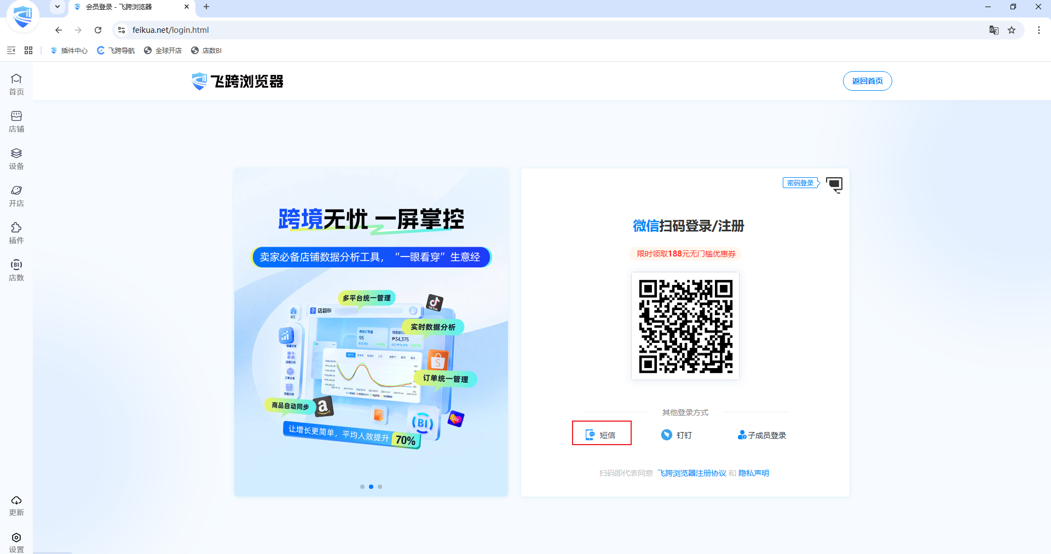The width and height of the screenshot is (1051, 554).
Task: Open the 开店 sidebar icon
Action: click(16, 196)
